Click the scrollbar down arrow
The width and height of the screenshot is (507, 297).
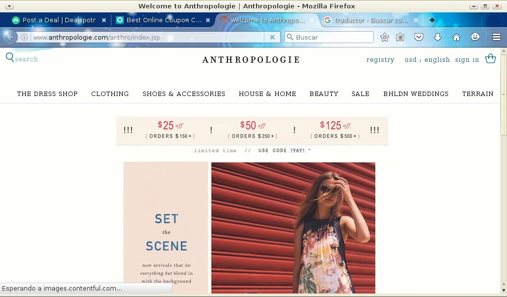pyautogui.click(x=504, y=292)
